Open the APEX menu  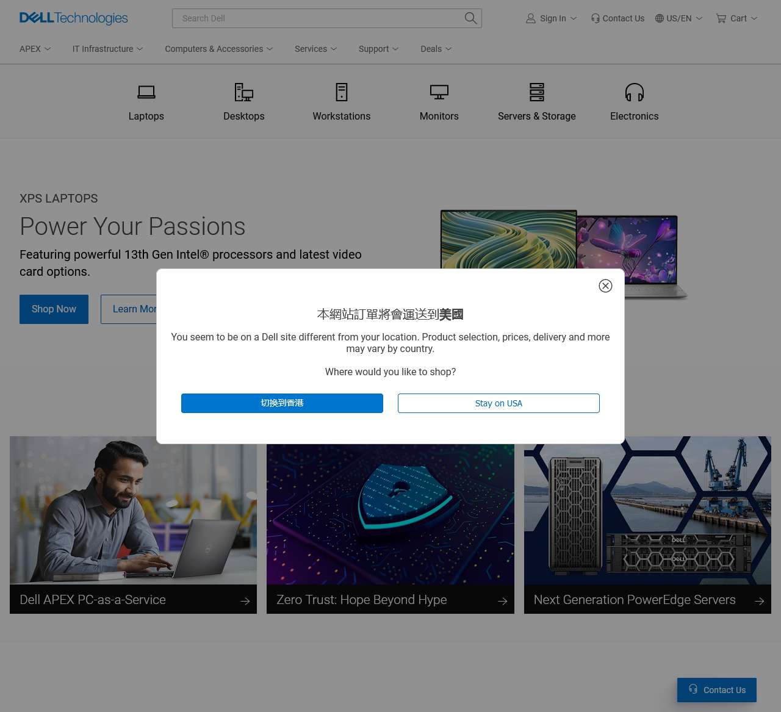(x=35, y=49)
